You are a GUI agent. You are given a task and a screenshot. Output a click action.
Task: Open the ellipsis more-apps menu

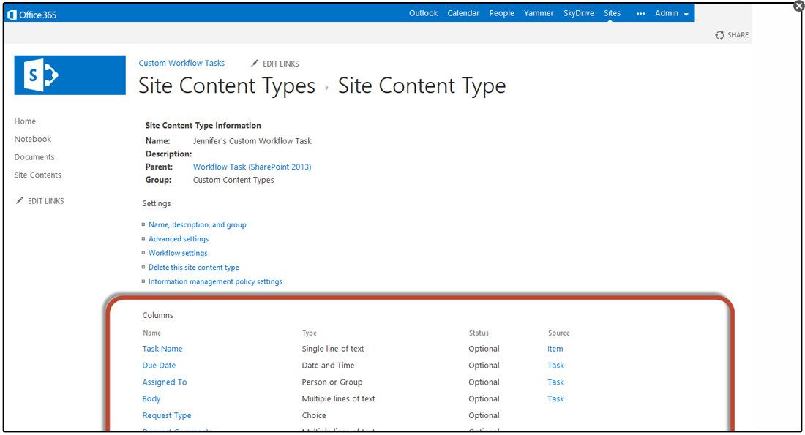tap(641, 13)
